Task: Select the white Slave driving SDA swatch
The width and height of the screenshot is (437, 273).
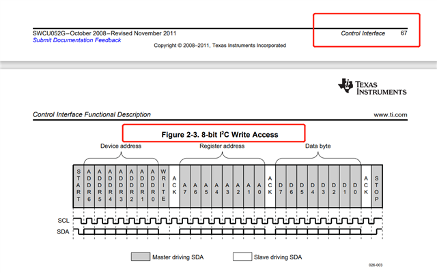Action: tap(242, 257)
